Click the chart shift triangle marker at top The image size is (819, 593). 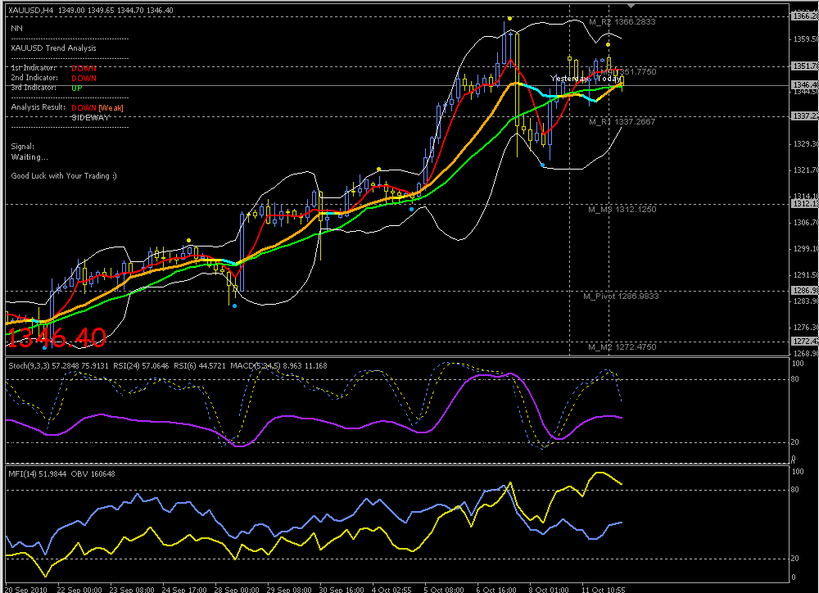[631, 7]
